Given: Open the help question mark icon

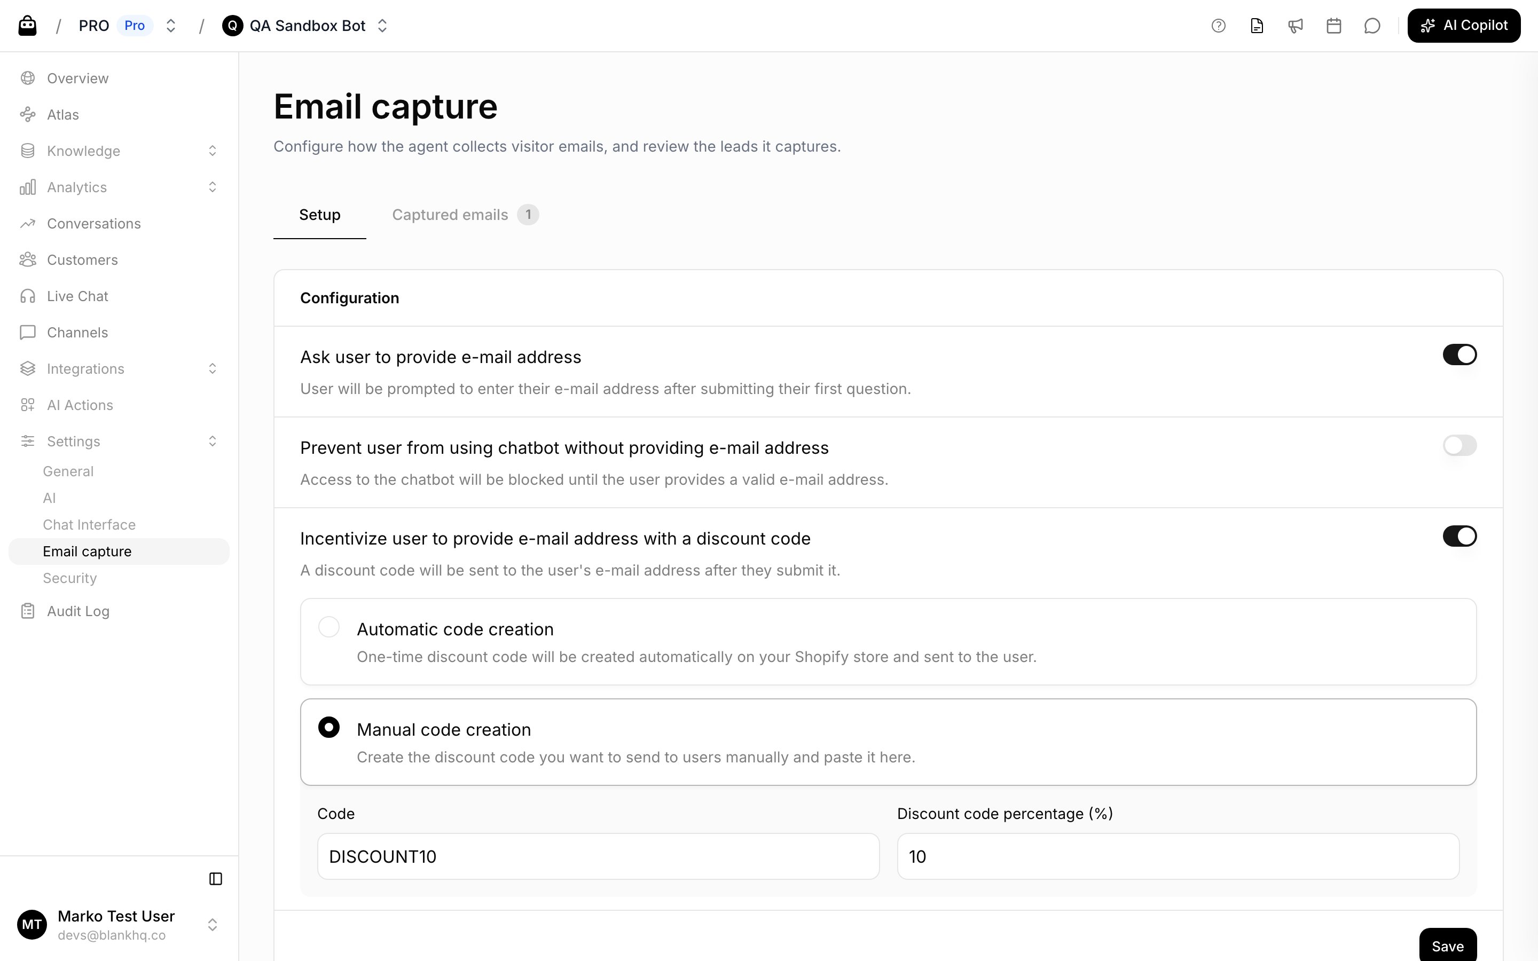Looking at the screenshot, I should [1218, 26].
